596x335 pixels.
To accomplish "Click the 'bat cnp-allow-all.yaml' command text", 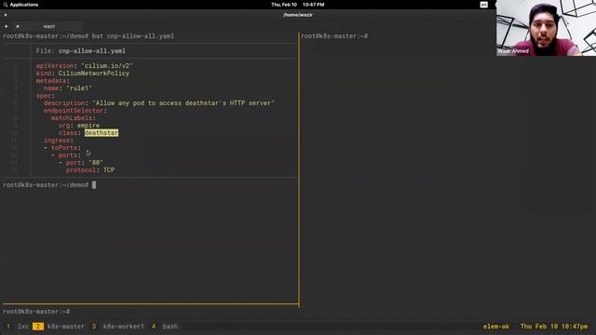I will point(132,36).
